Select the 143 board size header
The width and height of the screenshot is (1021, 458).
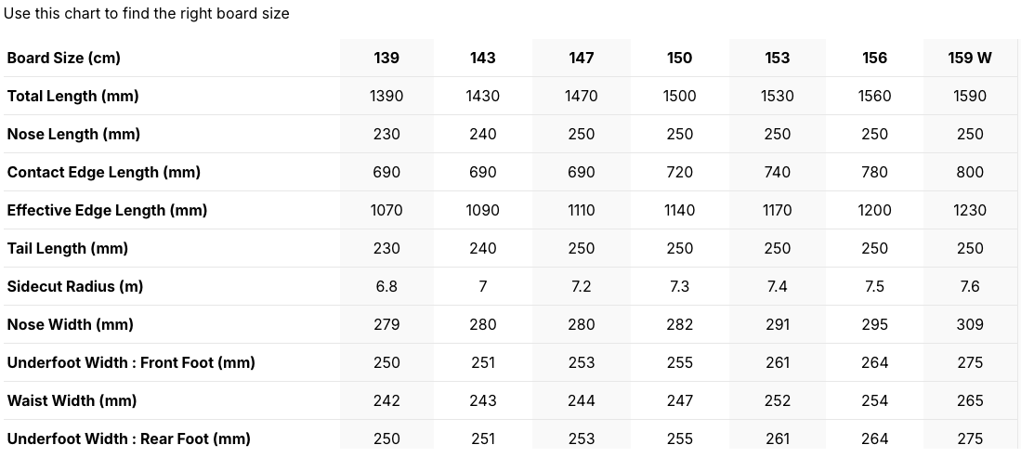point(482,58)
